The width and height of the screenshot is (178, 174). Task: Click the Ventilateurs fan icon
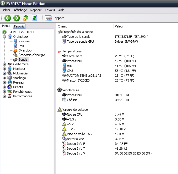(59, 90)
